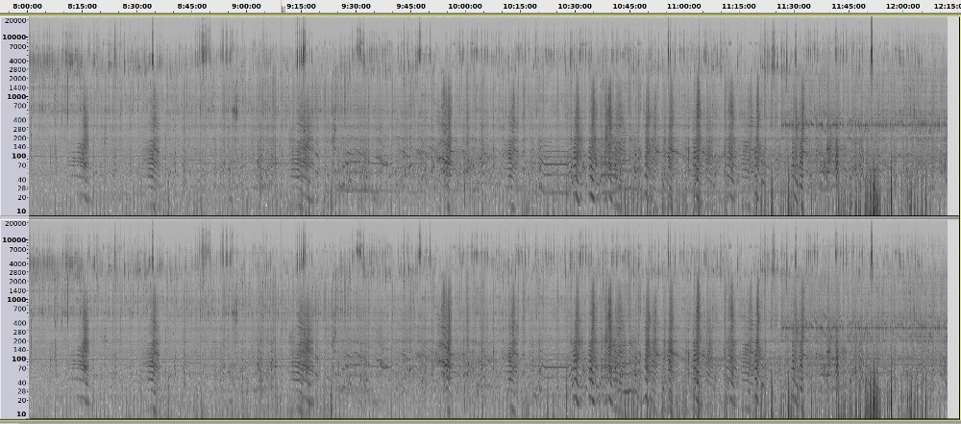Click the playhead marker on the timeline ruler
The height and width of the screenshot is (424, 961).
(x=283, y=8)
